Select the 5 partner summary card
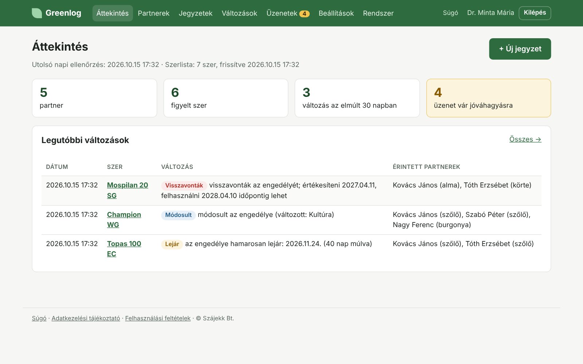Screen dimensions: 583x364 coord(94,98)
